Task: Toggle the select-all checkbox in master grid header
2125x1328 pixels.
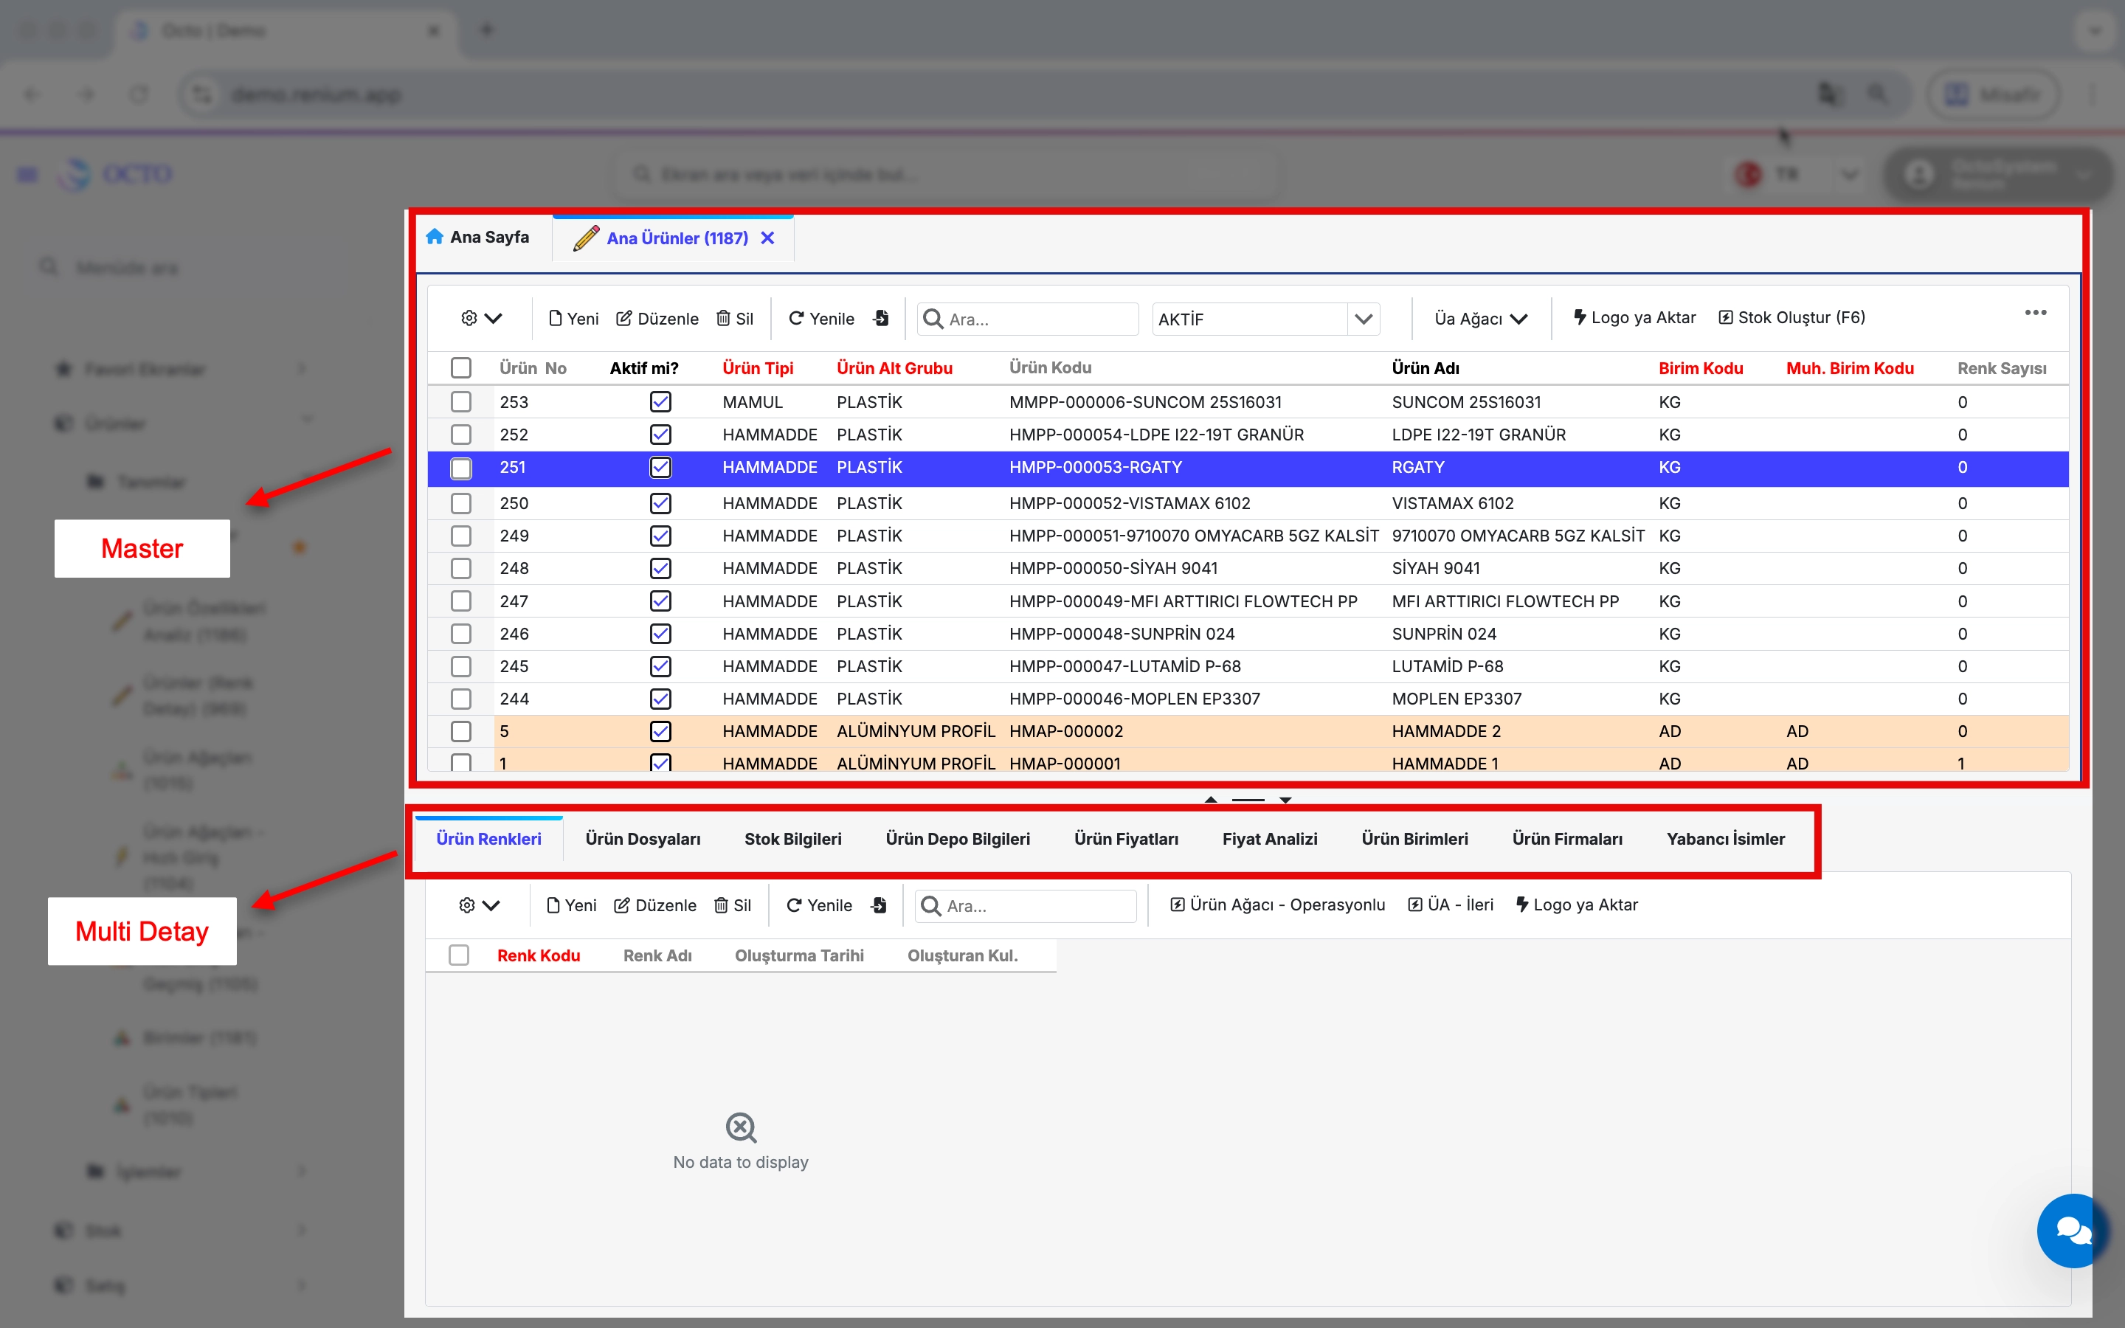Action: [x=461, y=368]
